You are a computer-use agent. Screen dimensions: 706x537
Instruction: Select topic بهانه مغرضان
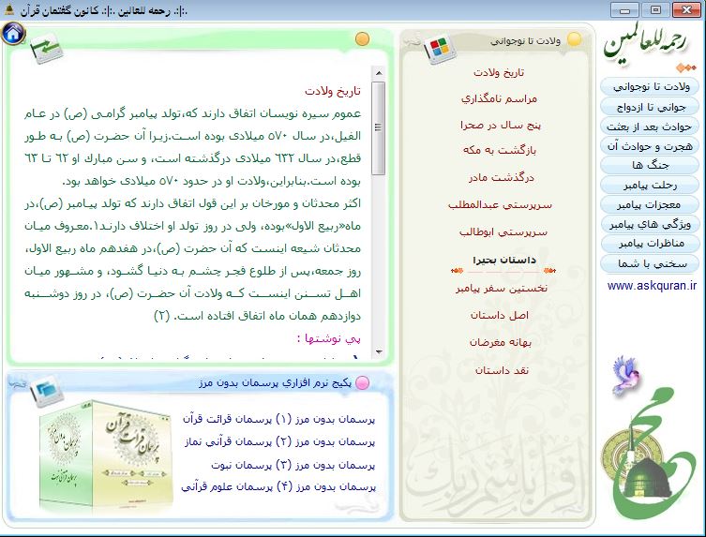coord(501,343)
